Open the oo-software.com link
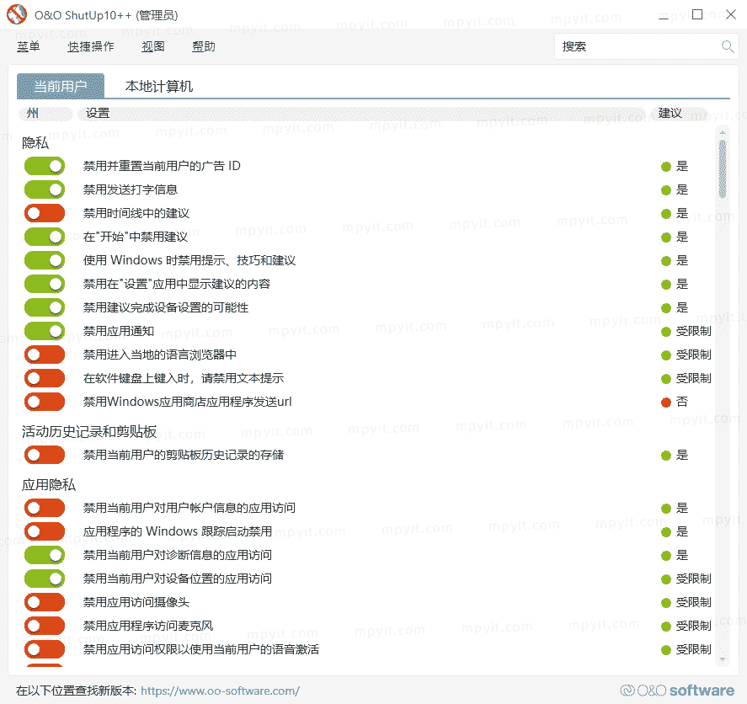 coord(220,691)
